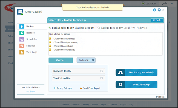Screen dimensions: 178x108
Task: Click the cloud upload icon
Action: [x=120, y=72]
